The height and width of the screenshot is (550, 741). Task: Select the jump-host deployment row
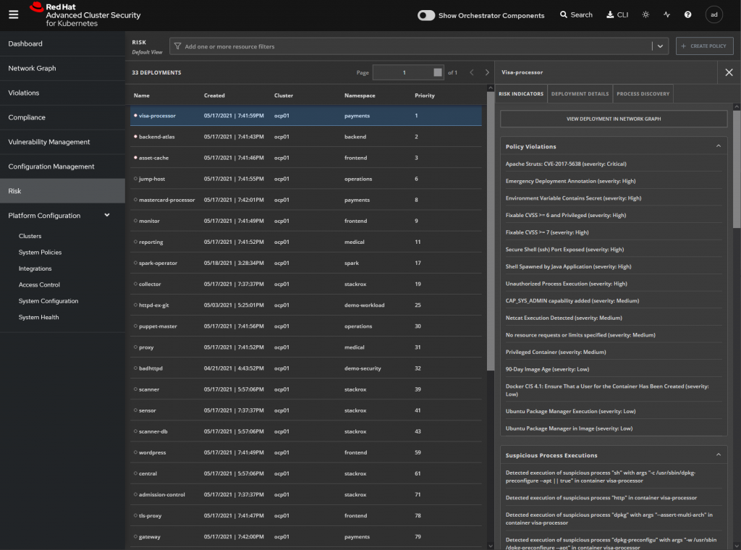[x=306, y=179]
